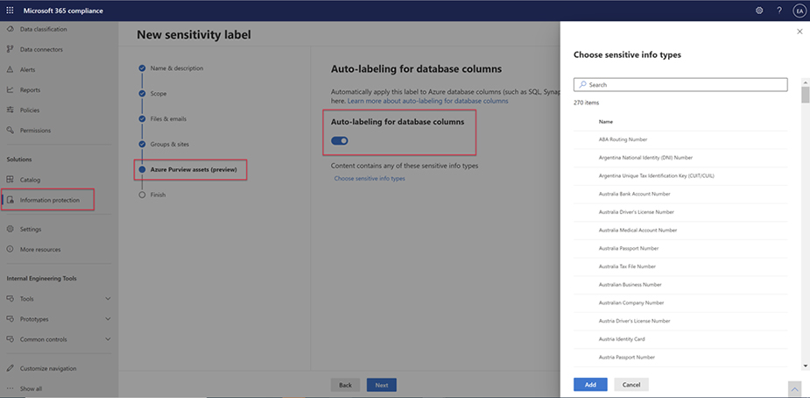Select Argentina Unique Tax Identification Key row
Viewport: 810px width, 398px height.
pos(680,175)
